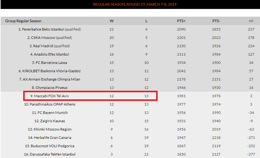The image size is (260, 158).
Task: Click the PTS+ column header
Action: click(181, 21)
